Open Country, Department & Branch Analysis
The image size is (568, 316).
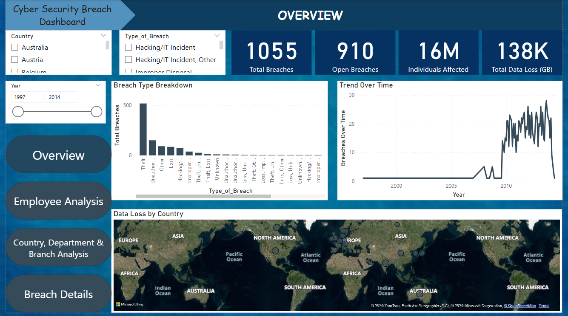pos(59,248)
